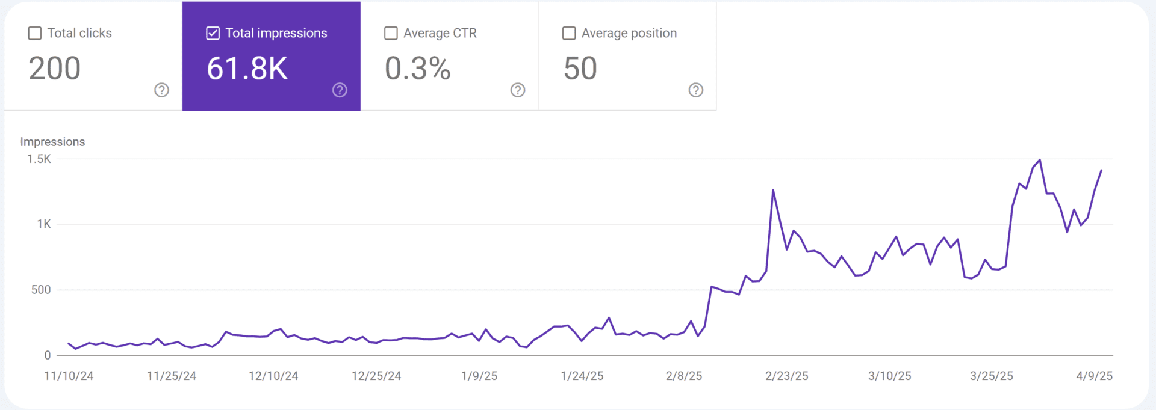Click the Average CTR checkbox square
1156x410 pixels.
390,33
